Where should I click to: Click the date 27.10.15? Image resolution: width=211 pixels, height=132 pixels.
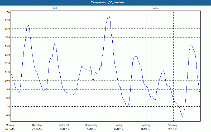[x=37, y=129]
